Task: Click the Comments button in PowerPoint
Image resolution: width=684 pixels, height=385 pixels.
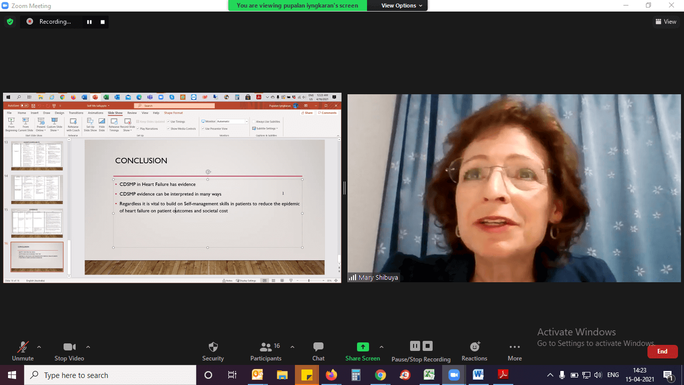Action: pyautogui.click(x=327, y=113)
